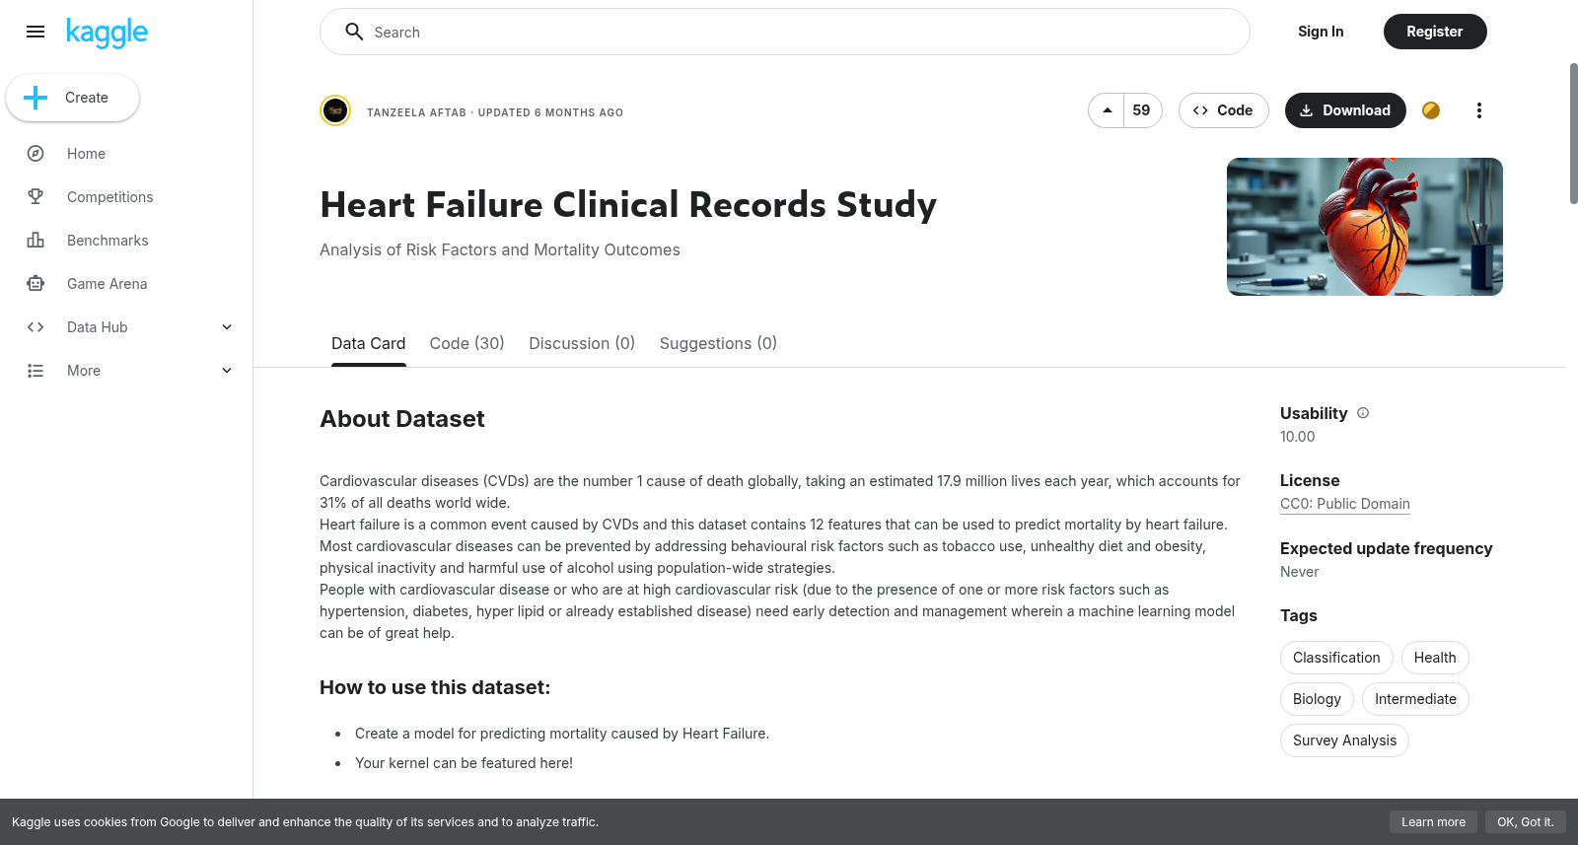Click the heart dataset cover thumbnail
The width and height of the screenshot is (1578, 845).
(x=1365, y=227)
